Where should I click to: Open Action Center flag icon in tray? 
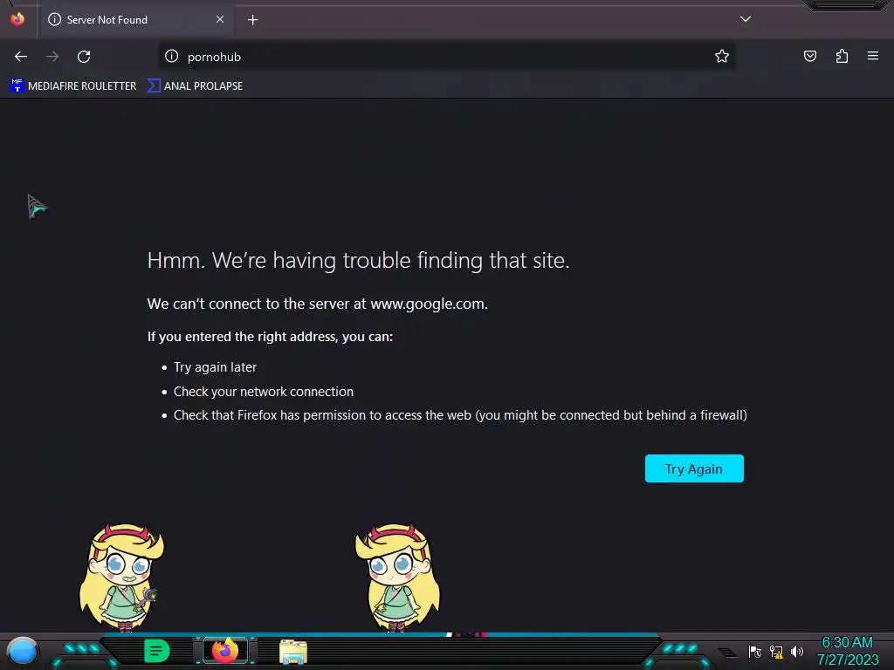755,652
